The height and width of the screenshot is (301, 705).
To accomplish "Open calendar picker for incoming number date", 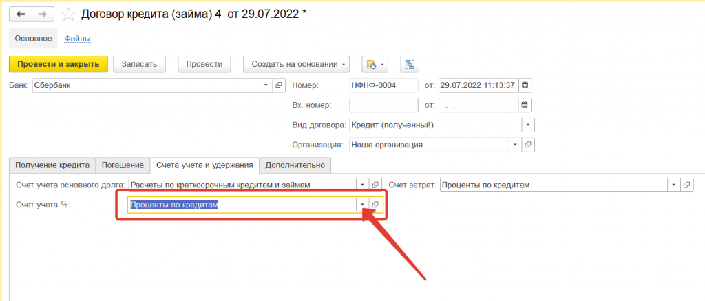I will coord(525,105).
